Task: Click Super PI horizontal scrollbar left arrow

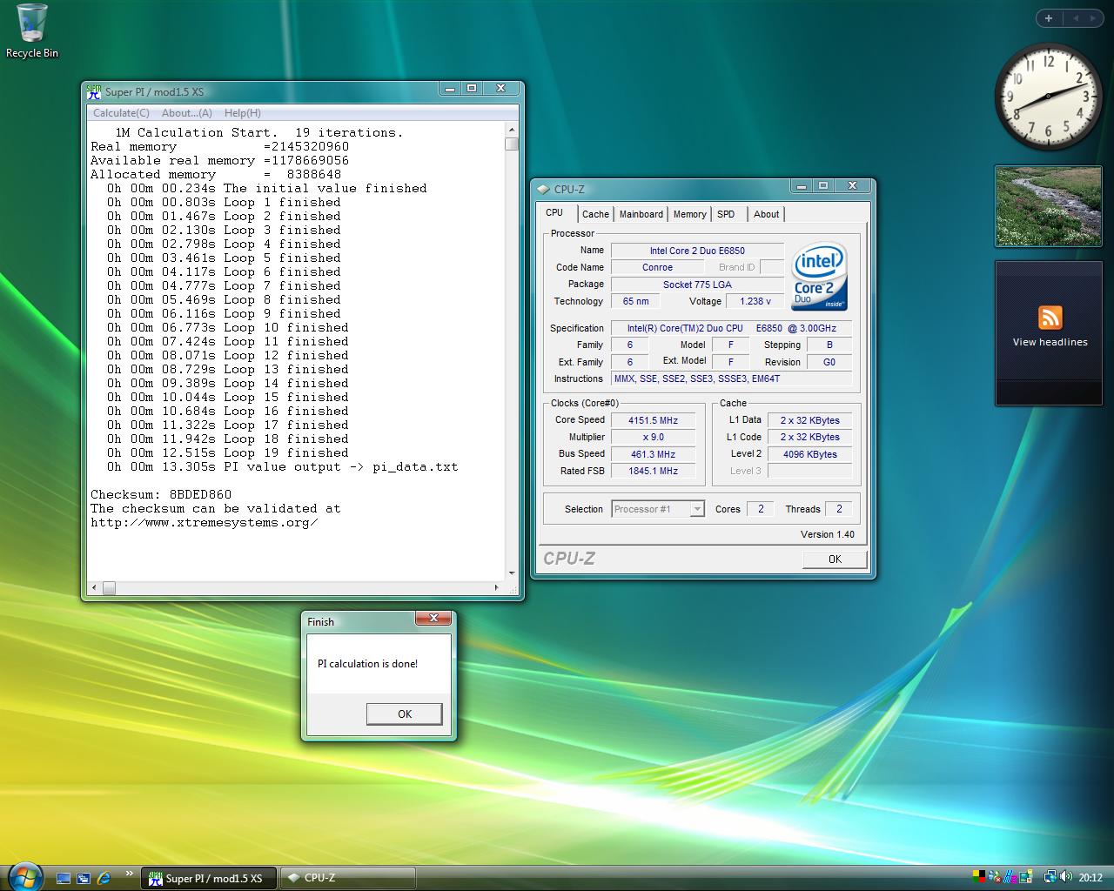Action: pyautogui.click(x=95, y=588)
